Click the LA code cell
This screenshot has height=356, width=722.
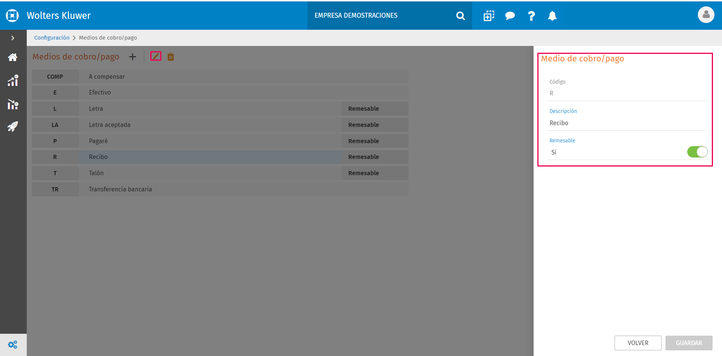[55, 125]
